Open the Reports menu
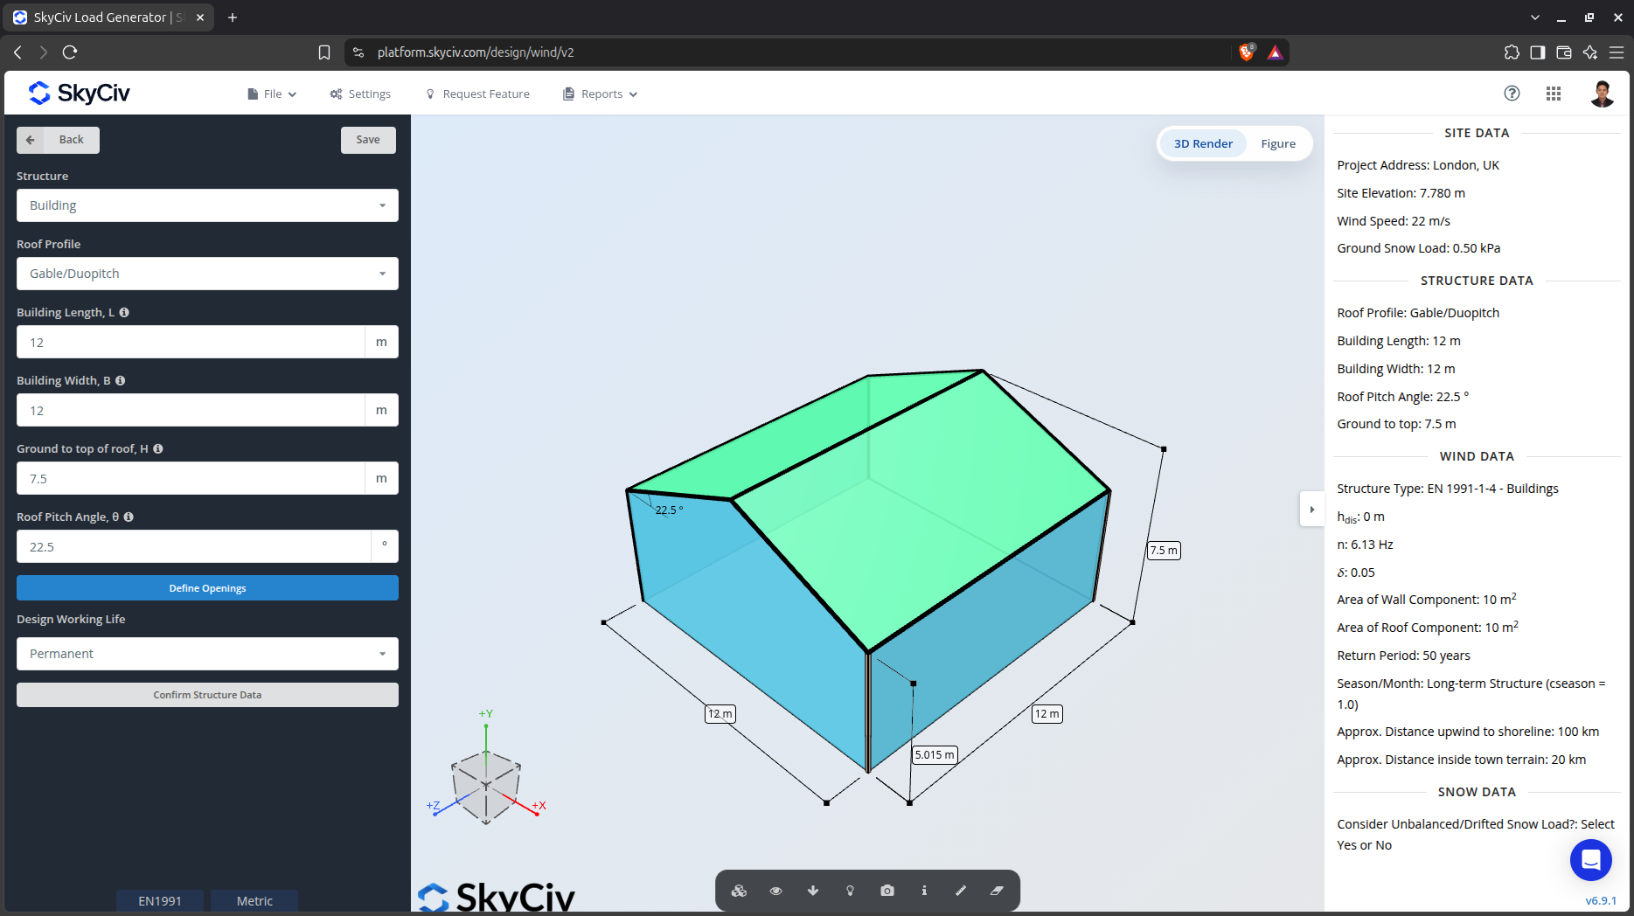The image size is (1634, 916). tap(601, 94)
